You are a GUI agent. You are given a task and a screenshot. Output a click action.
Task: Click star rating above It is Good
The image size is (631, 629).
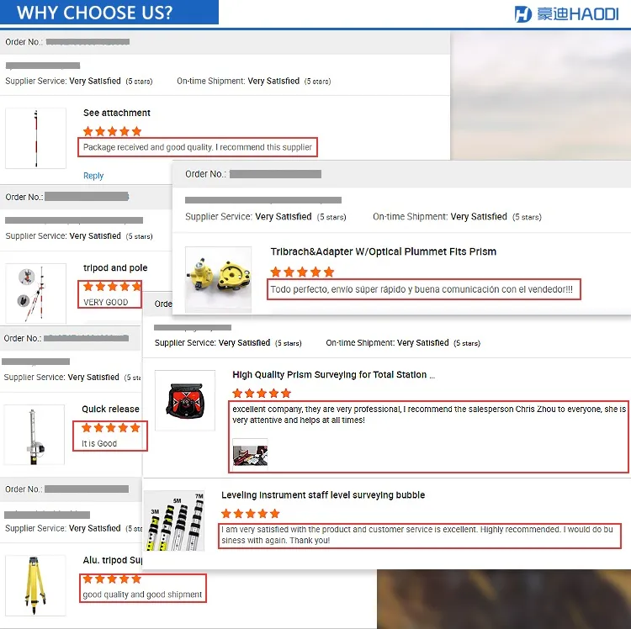(x=111, y=427)
